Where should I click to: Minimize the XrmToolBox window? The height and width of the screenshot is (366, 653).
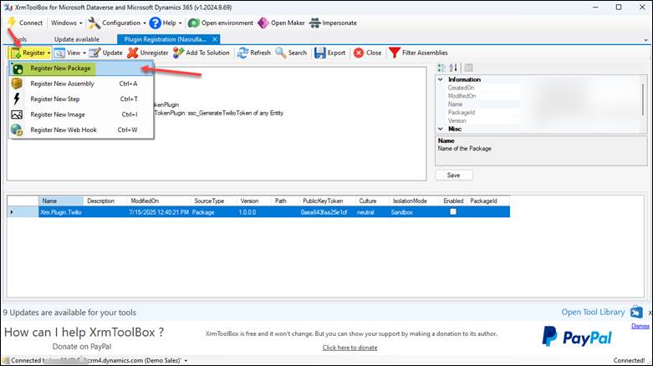point(596,7)
